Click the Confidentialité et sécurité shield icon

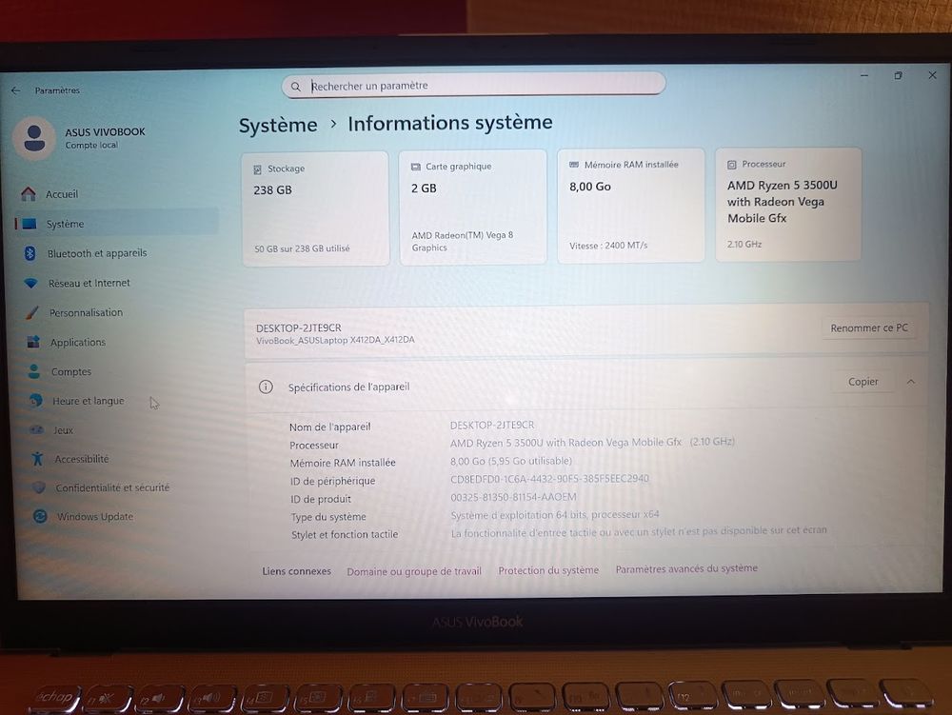point(39,487)
